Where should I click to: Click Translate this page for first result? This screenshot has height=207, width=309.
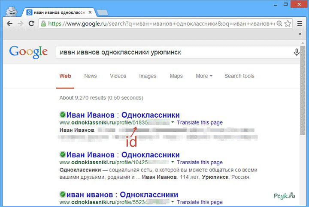(200, 122)
